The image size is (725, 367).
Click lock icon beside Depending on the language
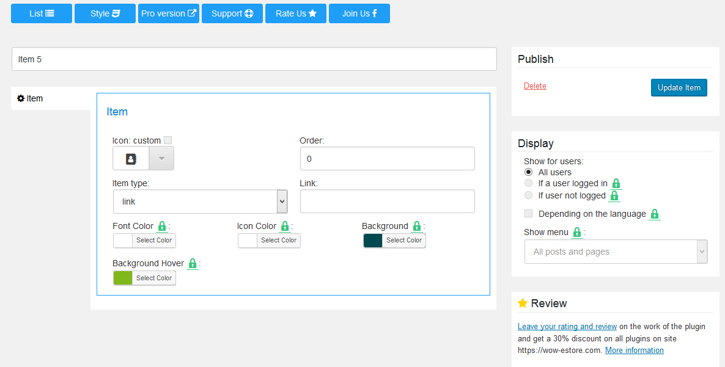pos(654,214)
